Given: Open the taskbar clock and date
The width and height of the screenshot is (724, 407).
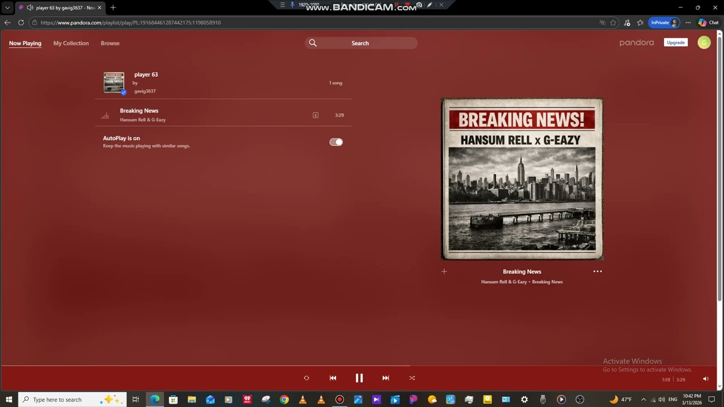Looking at the screenshot, I should (692, 400).
